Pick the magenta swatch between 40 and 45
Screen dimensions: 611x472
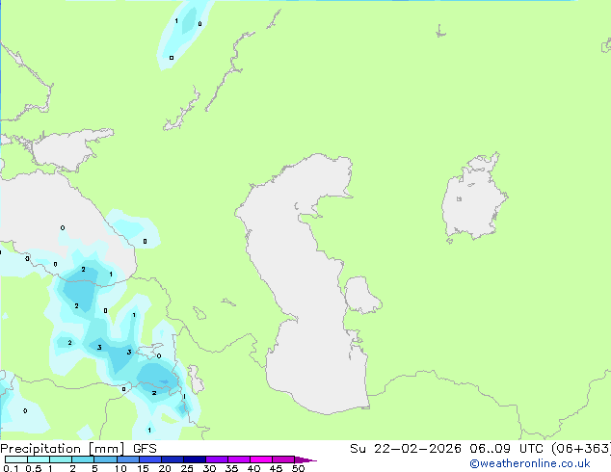point(261,459)
